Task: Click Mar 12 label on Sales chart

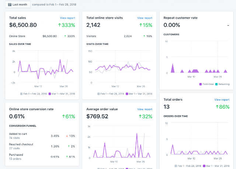Action: point(38,86)
